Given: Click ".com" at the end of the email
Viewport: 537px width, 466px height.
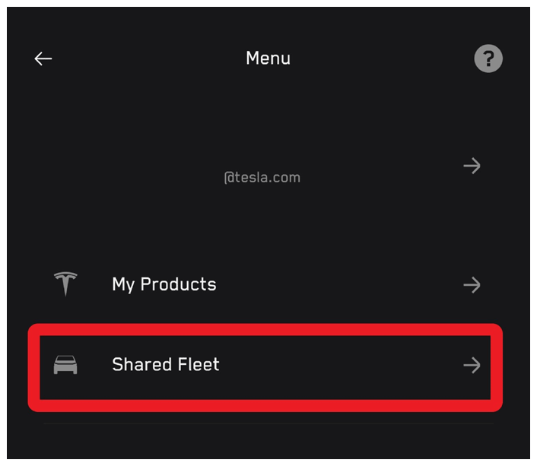Looking at the screenshot, I should 286,178.
